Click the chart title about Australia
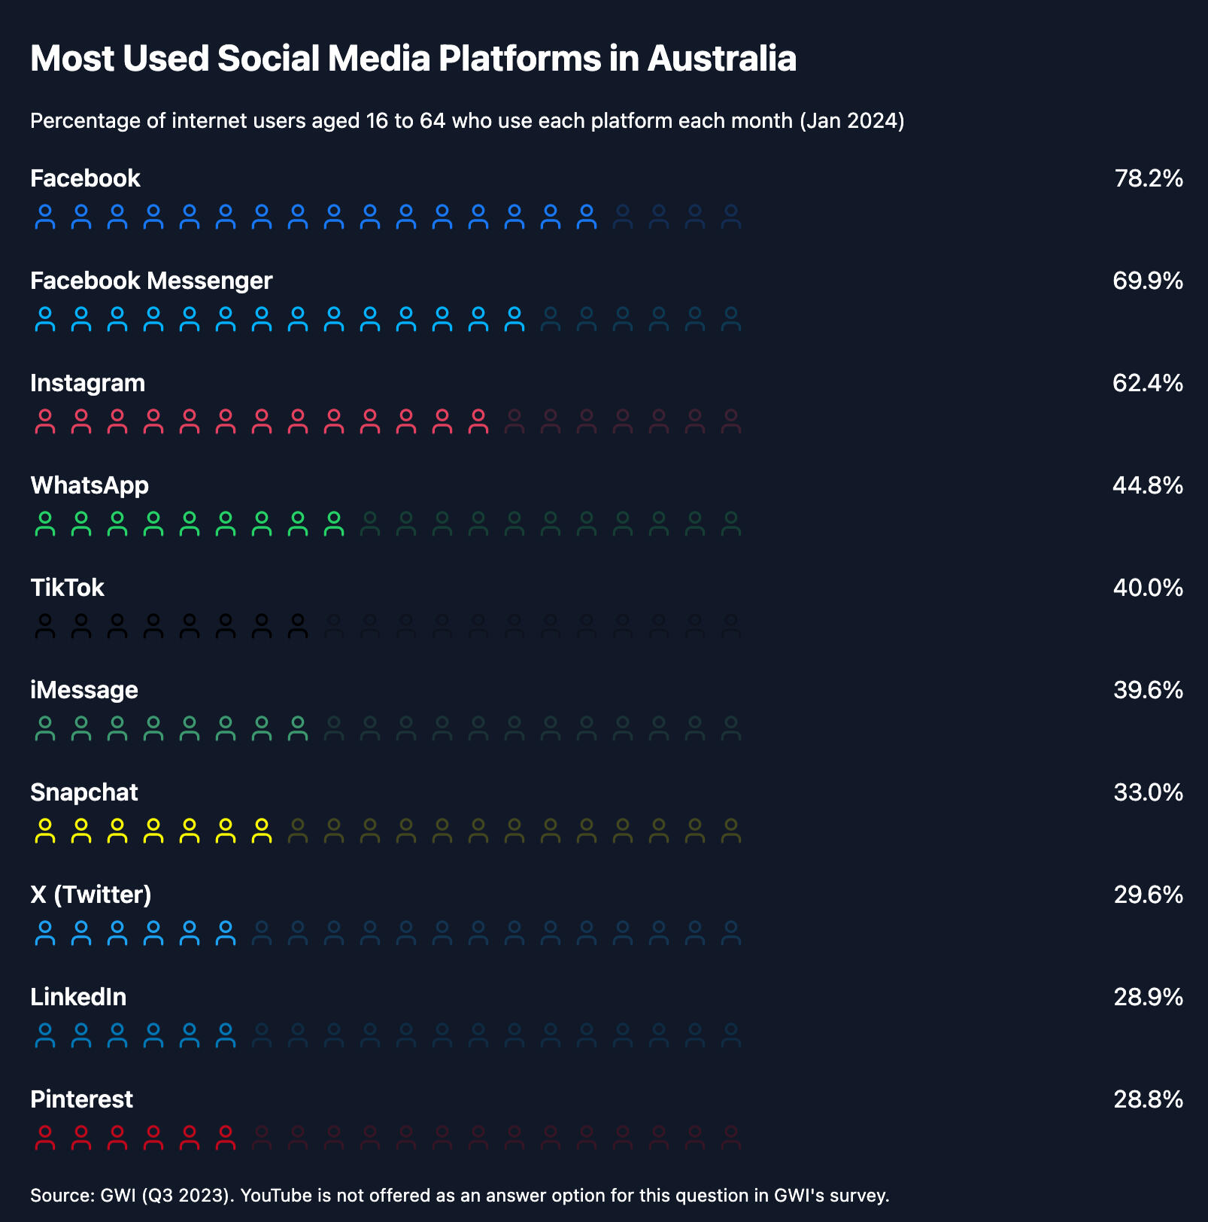Image resolution: width=1208 pixels, height=1222 pixels. point(413,59)
